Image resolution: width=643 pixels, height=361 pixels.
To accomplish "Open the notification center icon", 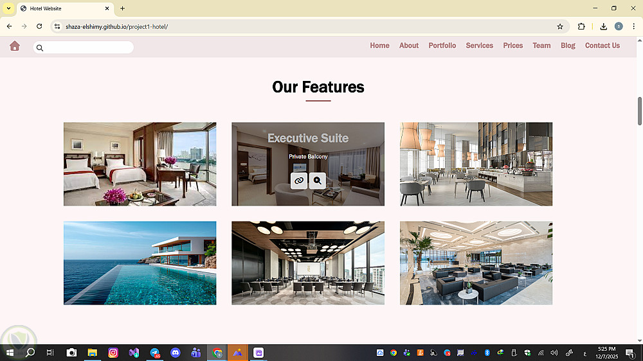I will (630, 353).
